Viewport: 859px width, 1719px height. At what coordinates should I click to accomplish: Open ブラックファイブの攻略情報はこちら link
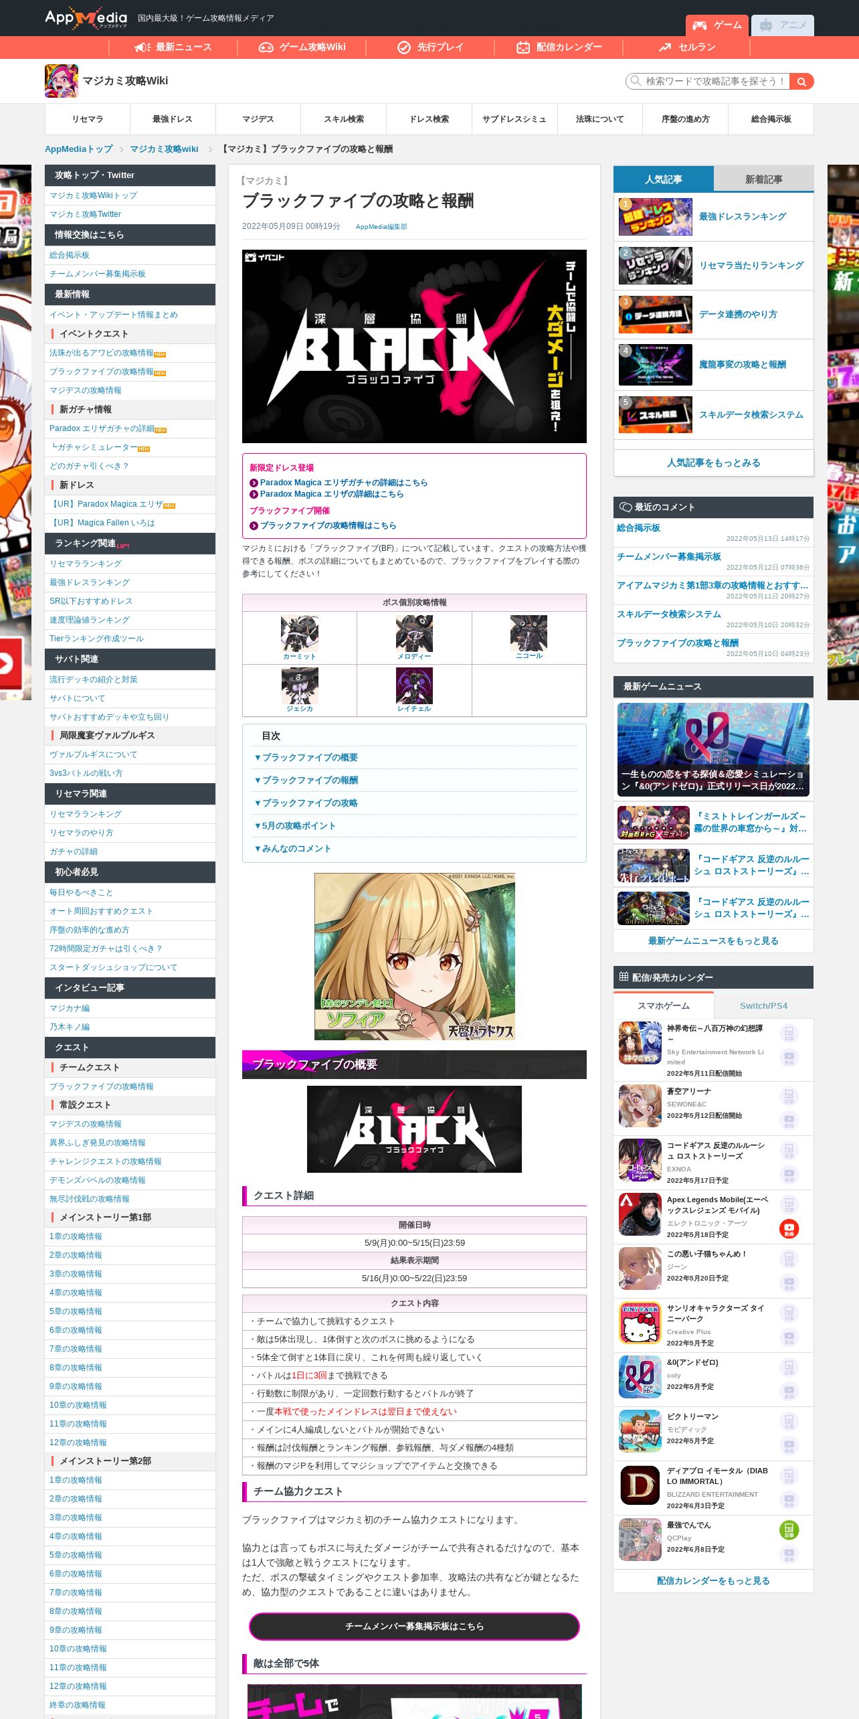click(x=328, y=525)
